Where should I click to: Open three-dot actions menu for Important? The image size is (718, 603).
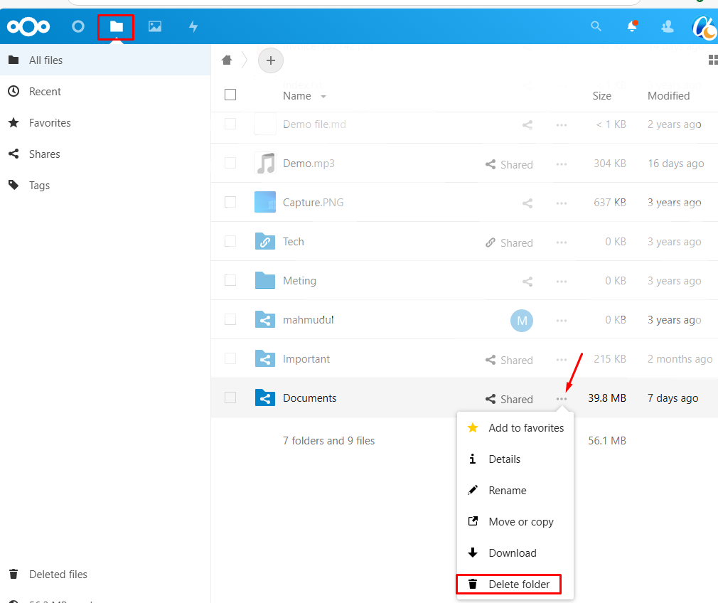point(562,360)
